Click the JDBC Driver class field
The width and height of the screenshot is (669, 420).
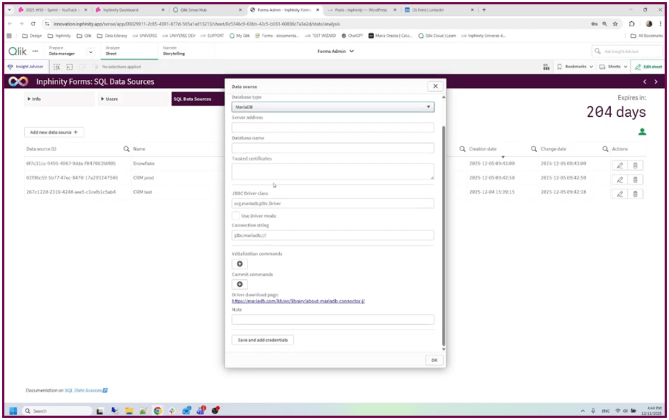click(x=333, y=203)
